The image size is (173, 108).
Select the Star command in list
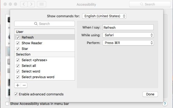pyautogui.click(x=25, y=49)
